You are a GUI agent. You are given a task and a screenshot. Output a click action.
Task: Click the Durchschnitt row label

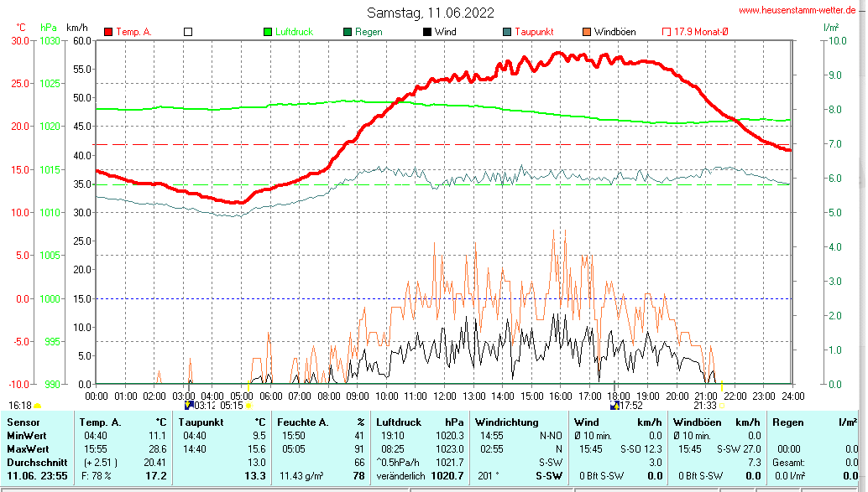[34, 462]
